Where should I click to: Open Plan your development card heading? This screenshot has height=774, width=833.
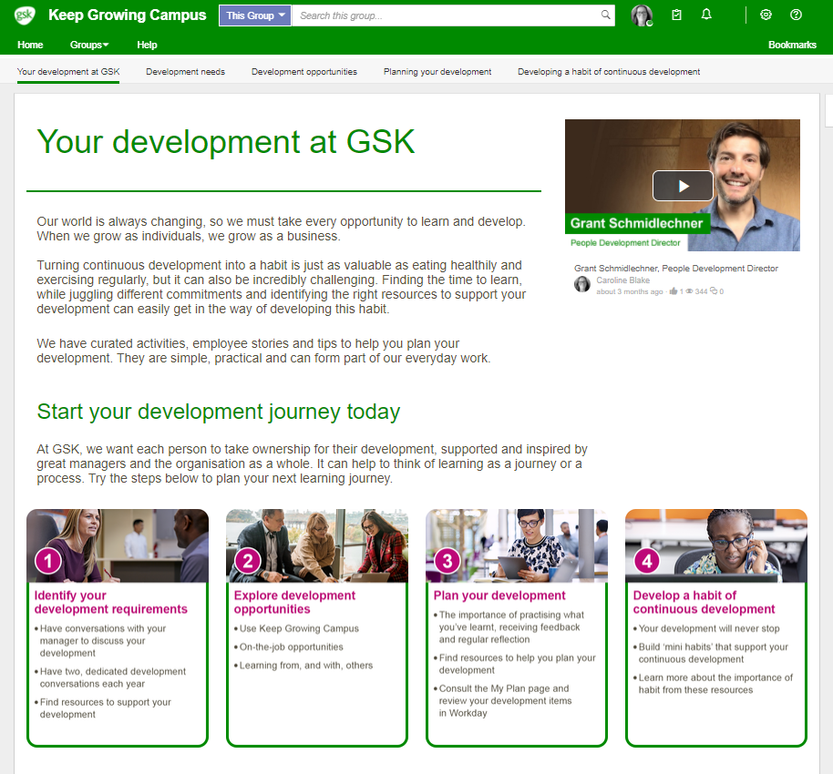coord(499,596)
